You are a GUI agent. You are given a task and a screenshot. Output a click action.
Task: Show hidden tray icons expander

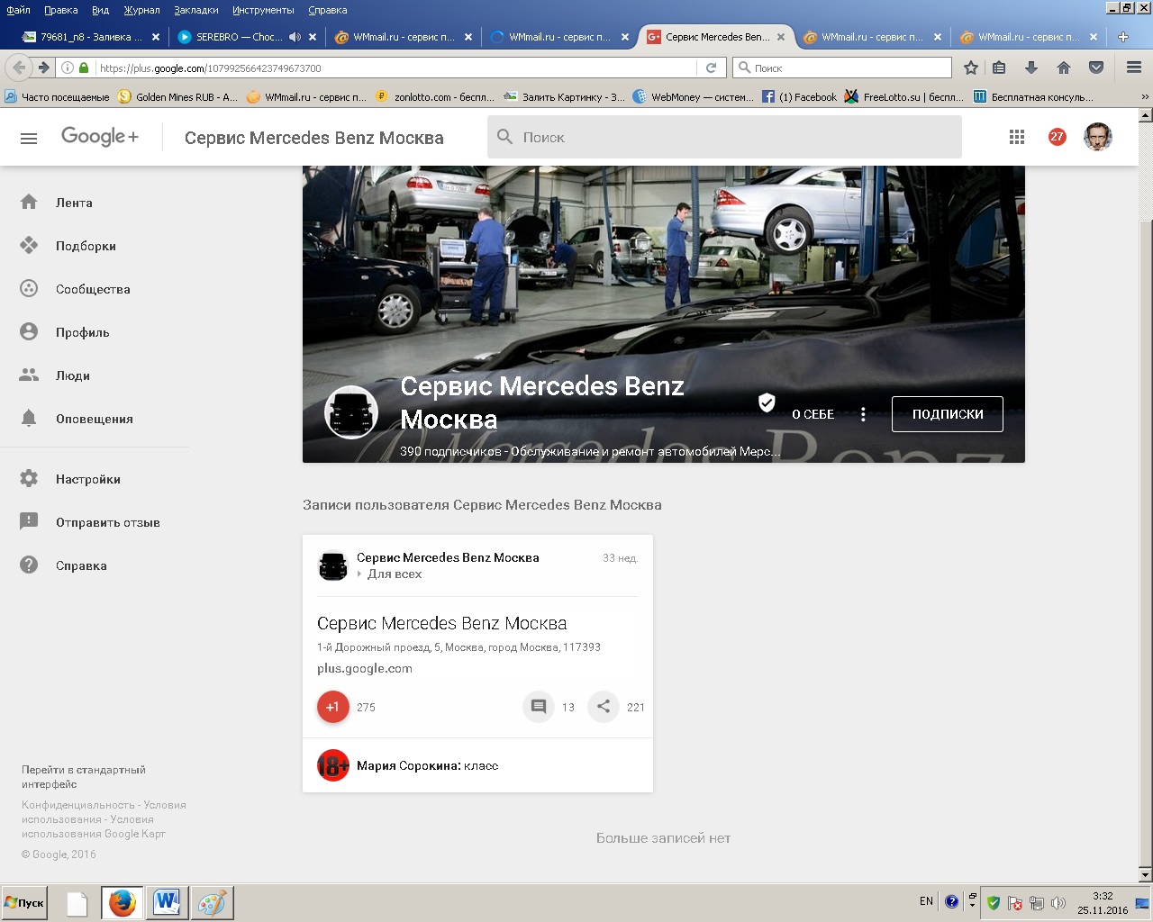click(x=972, y=901)
